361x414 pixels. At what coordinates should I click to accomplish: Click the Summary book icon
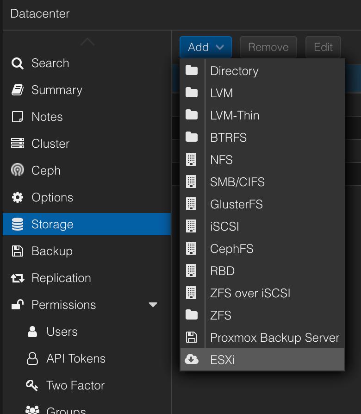18,90
